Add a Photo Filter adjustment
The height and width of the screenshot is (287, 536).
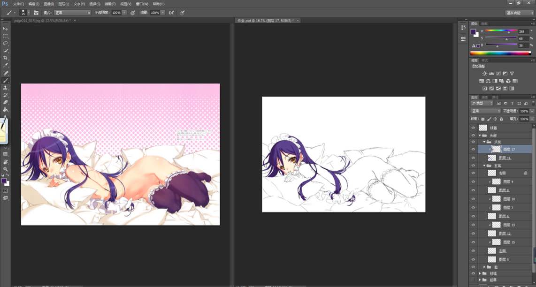501,81
